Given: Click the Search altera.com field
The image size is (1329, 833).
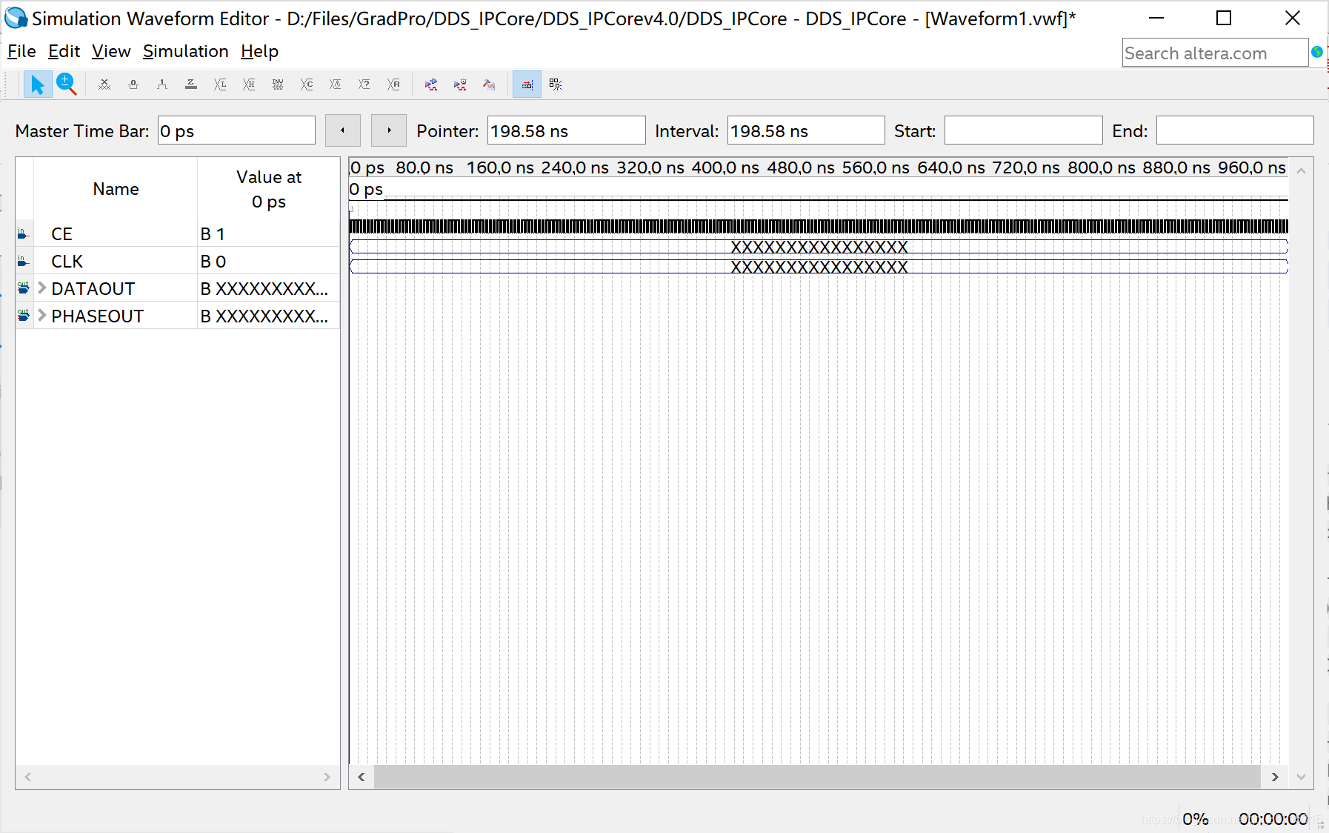Looking at the screenshot, I should (1215, 53).
